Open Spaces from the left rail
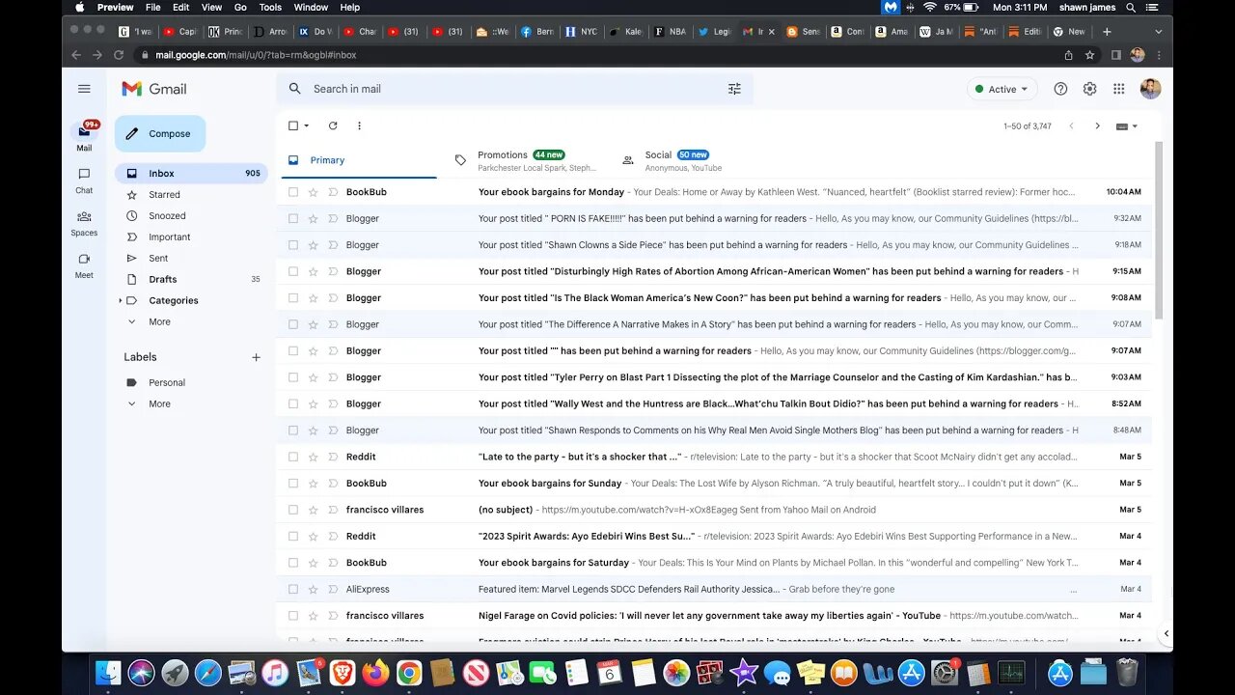This screenshot has width=1235, height=695. (x=84, y=222)
